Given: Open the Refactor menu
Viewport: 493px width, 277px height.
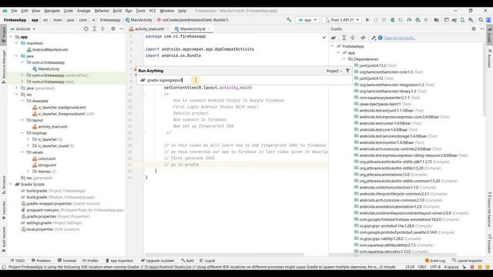Looking at the screenshot, I should 102,11.
